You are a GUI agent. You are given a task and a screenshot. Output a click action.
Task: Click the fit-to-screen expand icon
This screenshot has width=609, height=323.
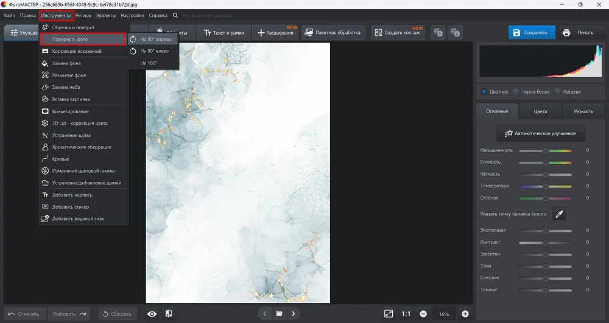coord(389,314)
